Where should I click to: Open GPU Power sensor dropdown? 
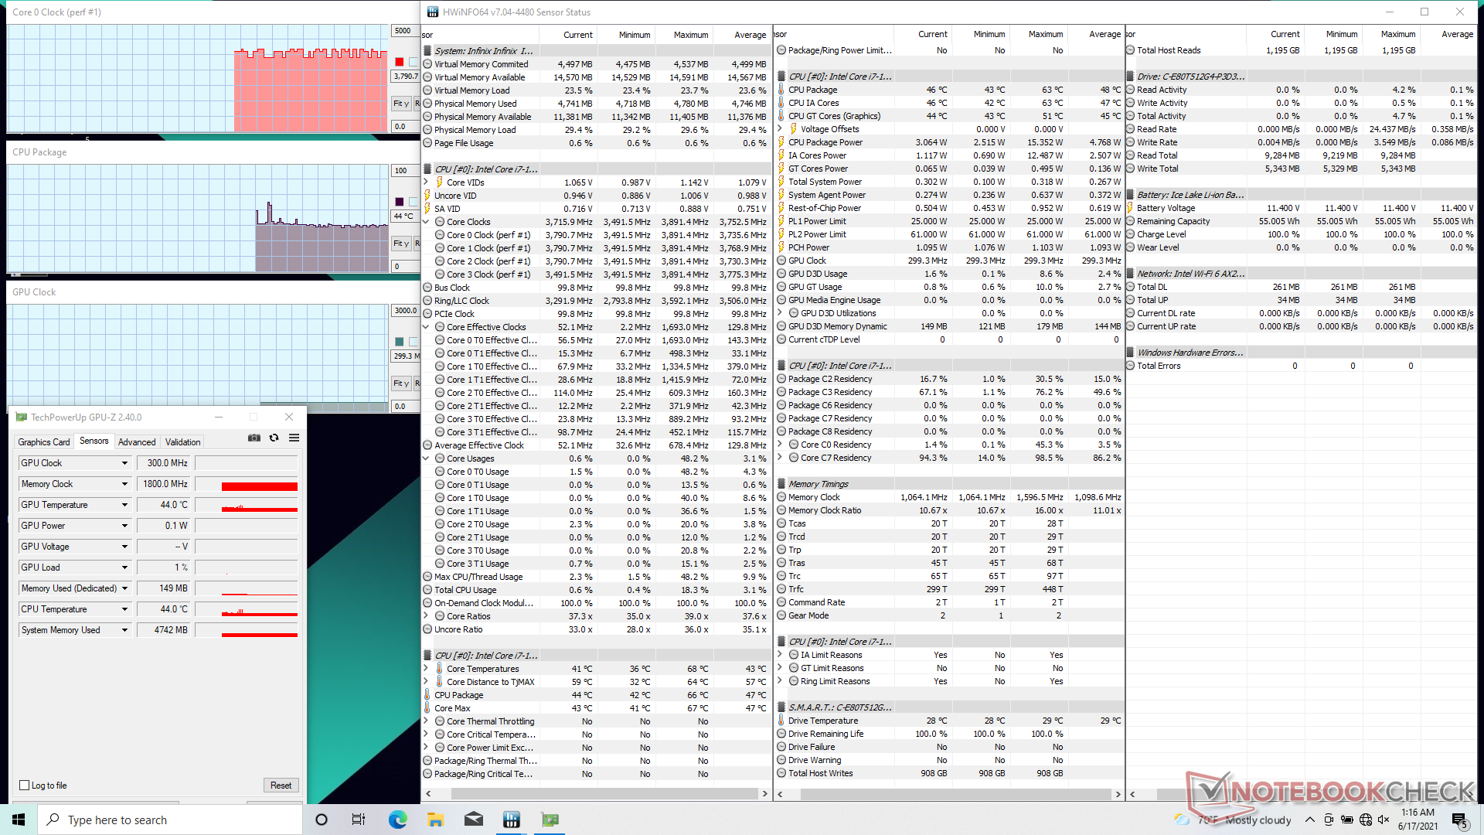(124, 526)
